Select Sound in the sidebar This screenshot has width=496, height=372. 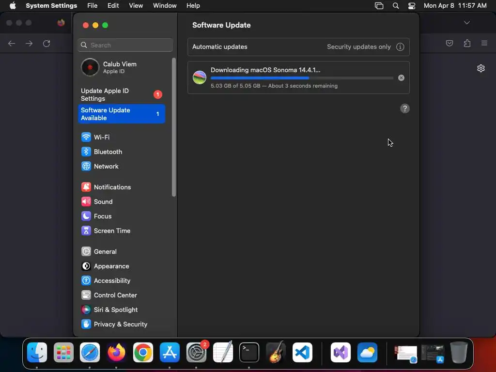[x=122, y=202]
